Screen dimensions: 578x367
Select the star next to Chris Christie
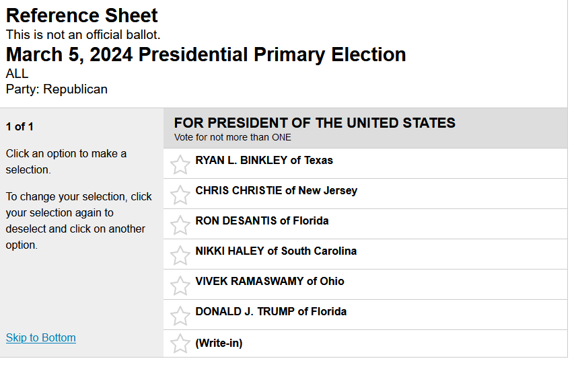click(x=180, y=195)
